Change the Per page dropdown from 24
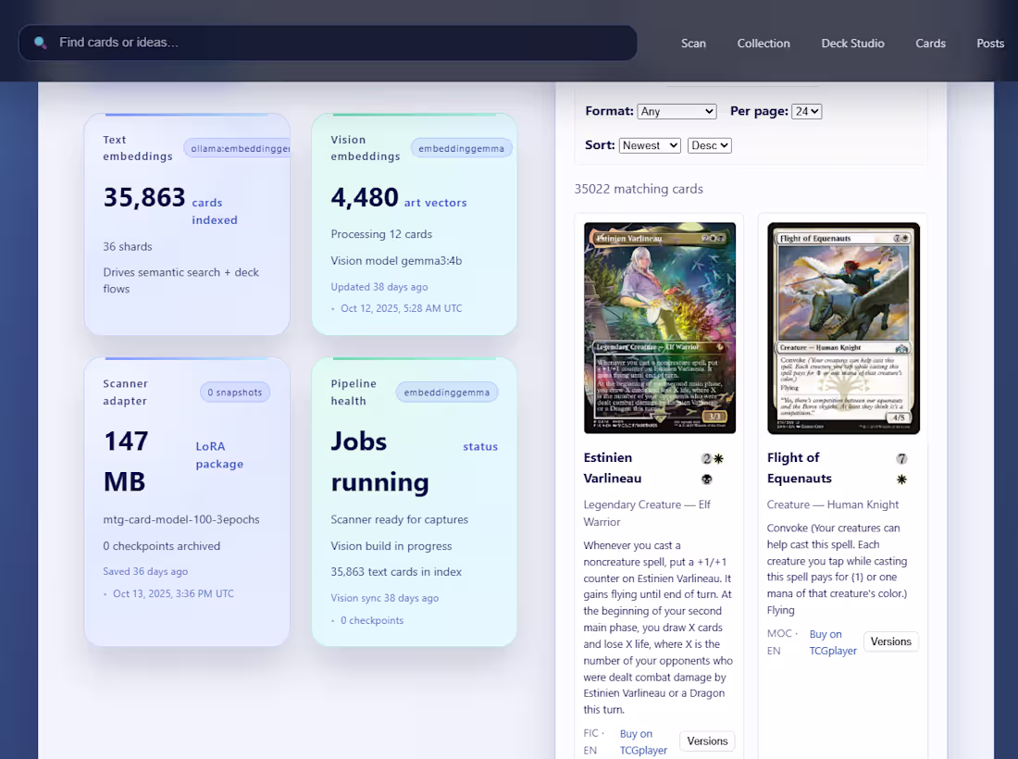 coord(806,111)
